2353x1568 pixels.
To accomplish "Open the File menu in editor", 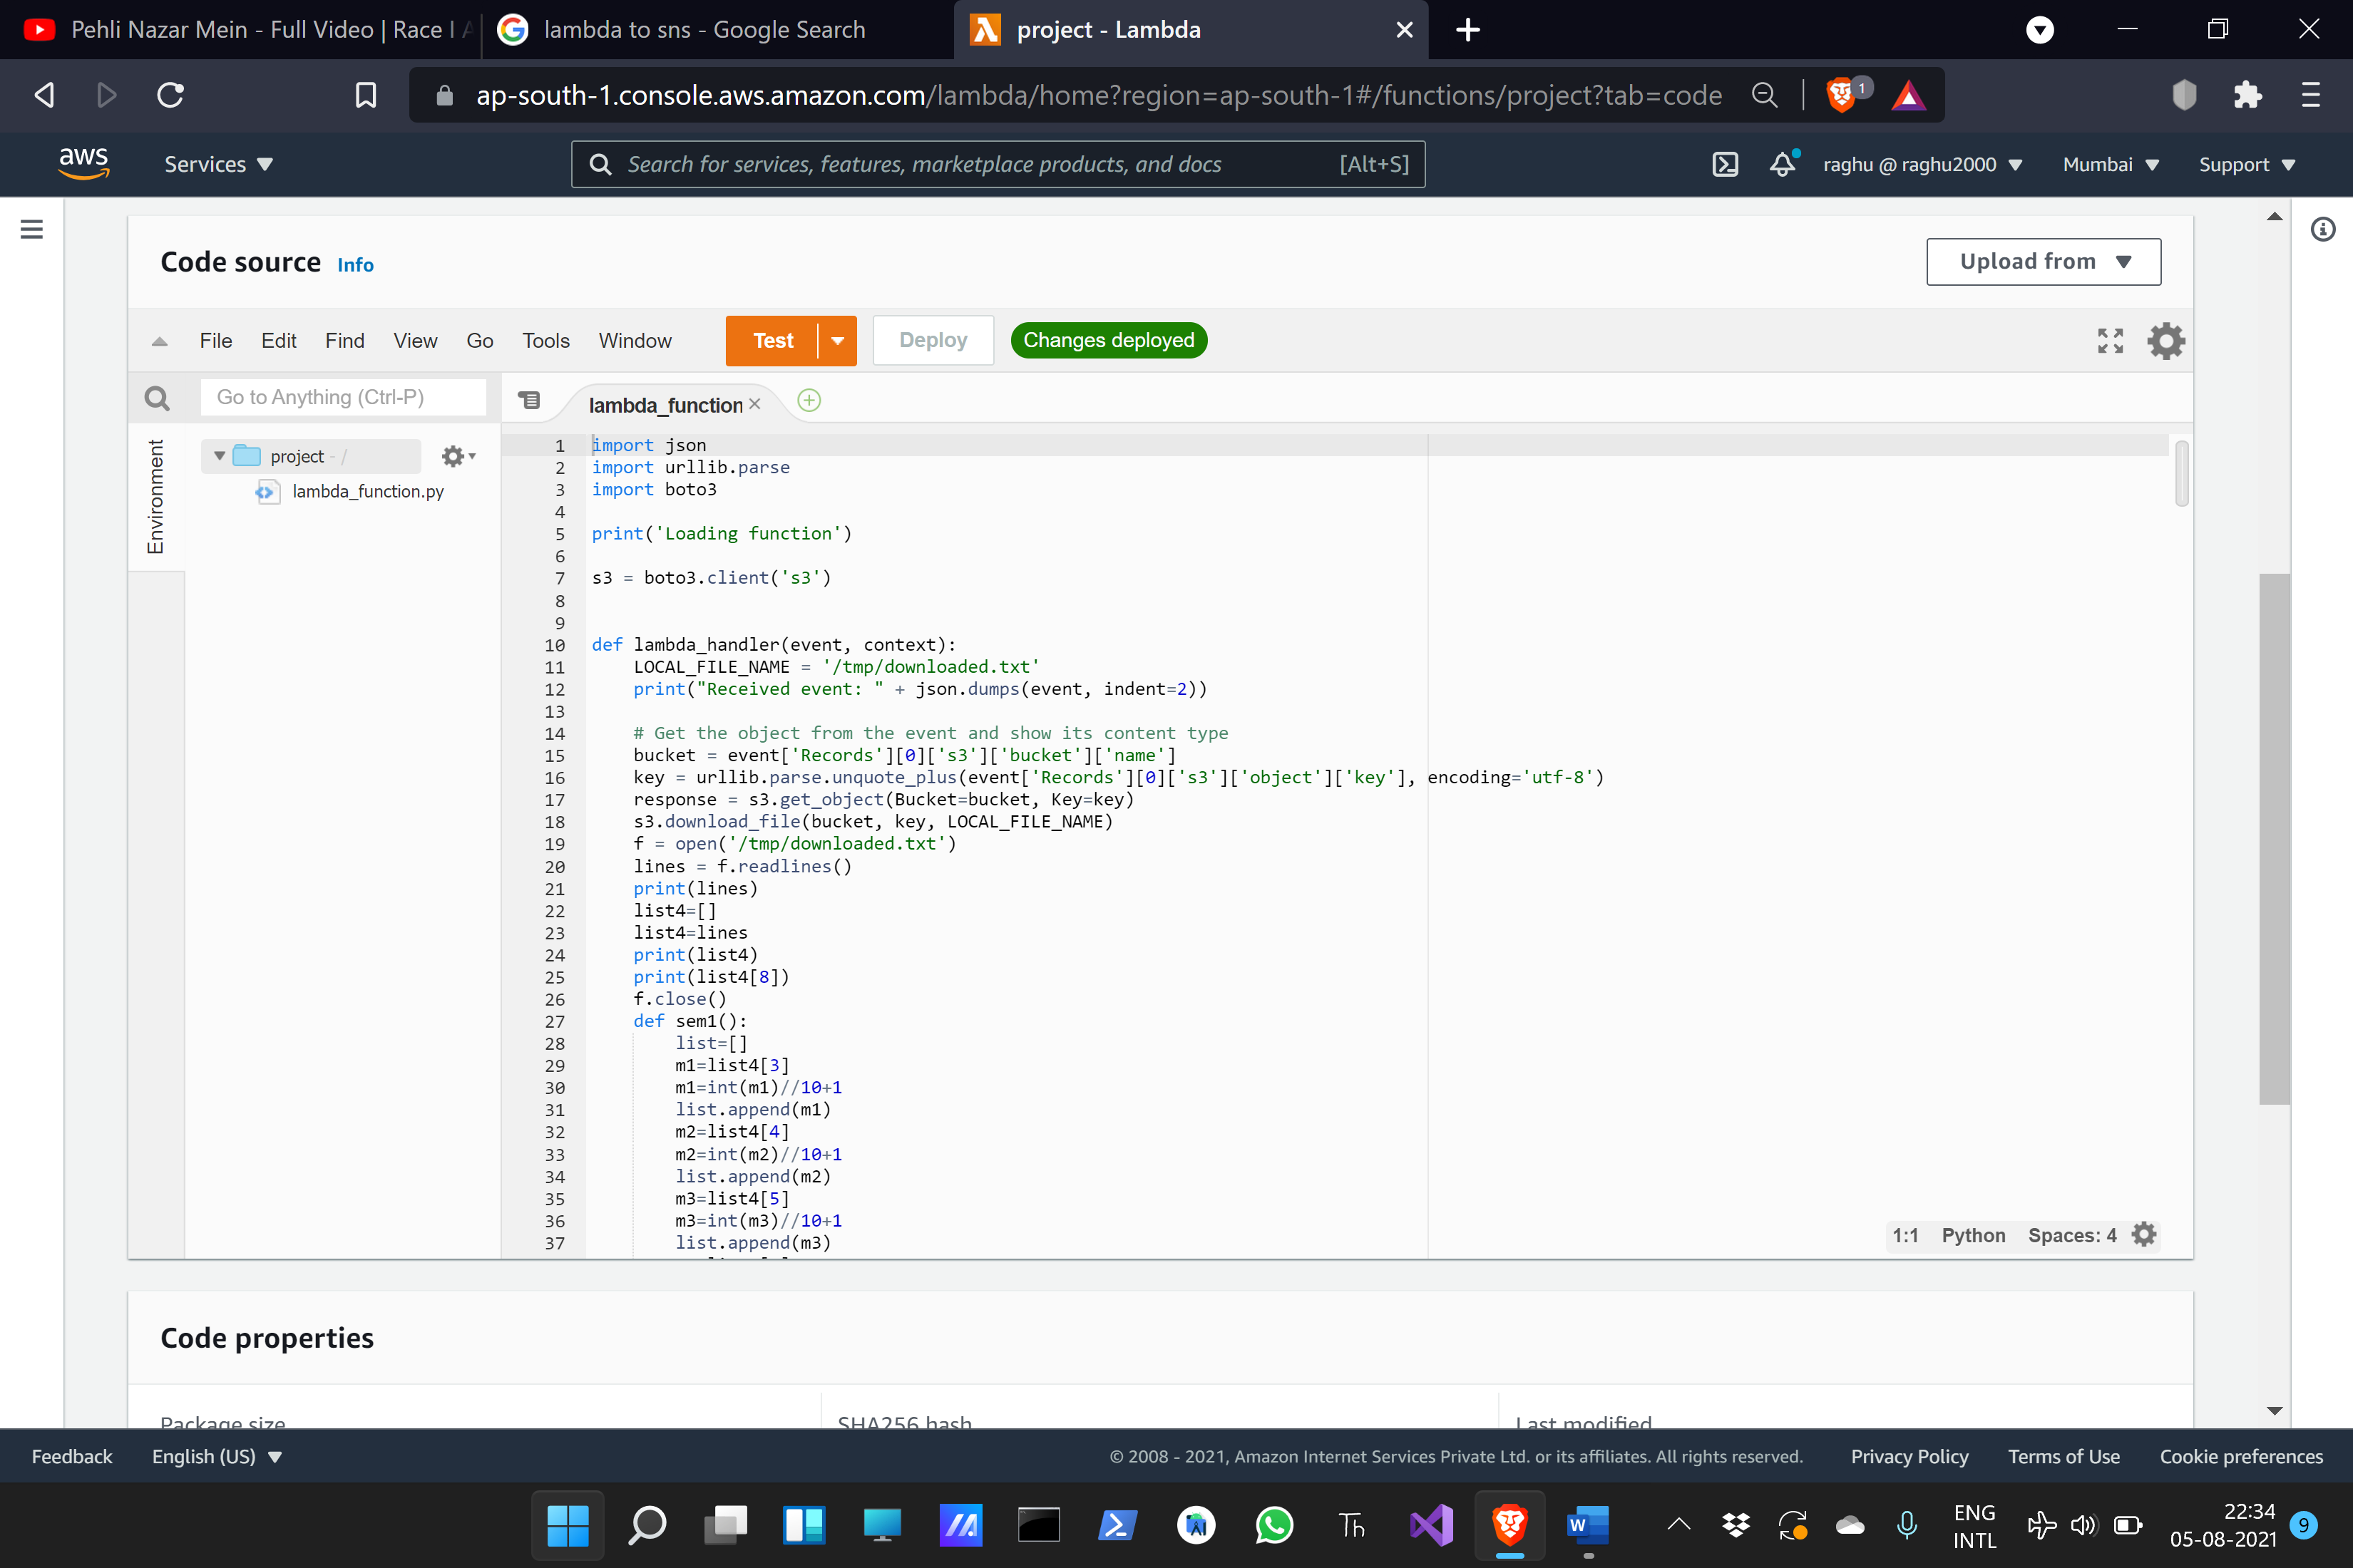I will [215, 341].
